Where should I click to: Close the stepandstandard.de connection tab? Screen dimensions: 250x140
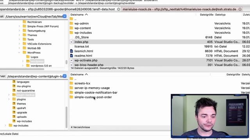[x=119, y=9]
